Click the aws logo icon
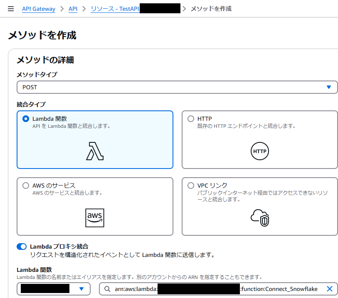Image resolution: width=338 pixels, height=298 pixels. [x=95, y=218]
